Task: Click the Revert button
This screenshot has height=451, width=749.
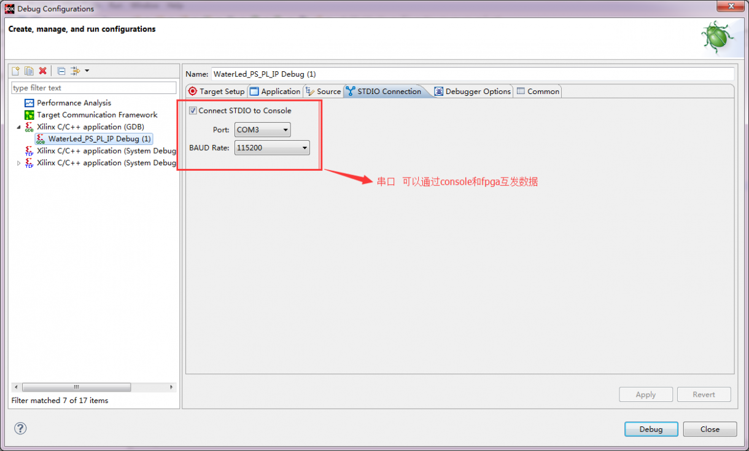Action: (x=704, y=394)
